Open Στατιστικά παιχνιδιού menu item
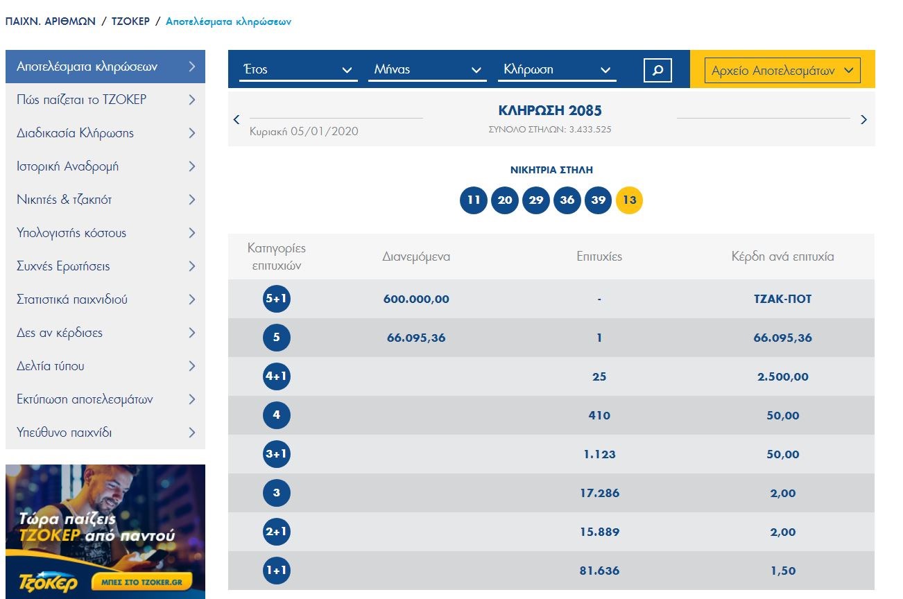 105,299
